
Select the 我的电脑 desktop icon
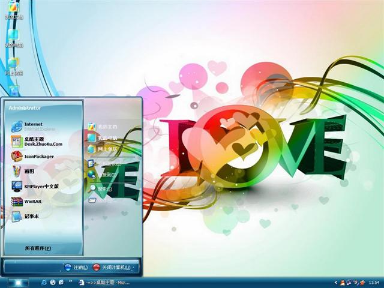[14, 38]
